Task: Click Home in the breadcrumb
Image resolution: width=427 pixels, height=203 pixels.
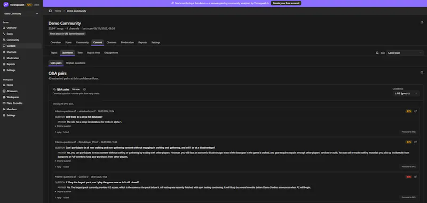Action: point(58,11)
